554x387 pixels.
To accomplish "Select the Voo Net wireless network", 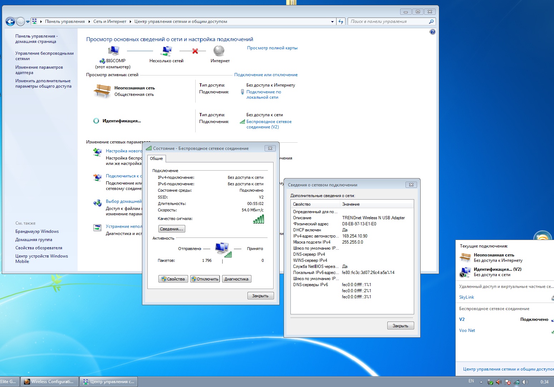I will (x=467, y=330).
